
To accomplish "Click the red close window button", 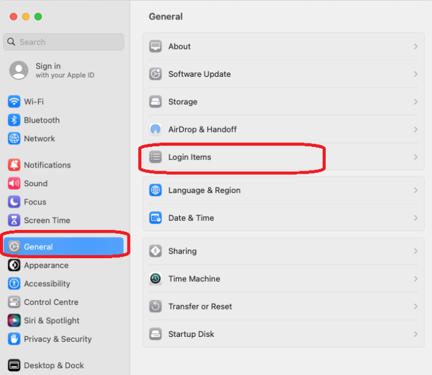I will pyautogui.click(x=14, y=17).
